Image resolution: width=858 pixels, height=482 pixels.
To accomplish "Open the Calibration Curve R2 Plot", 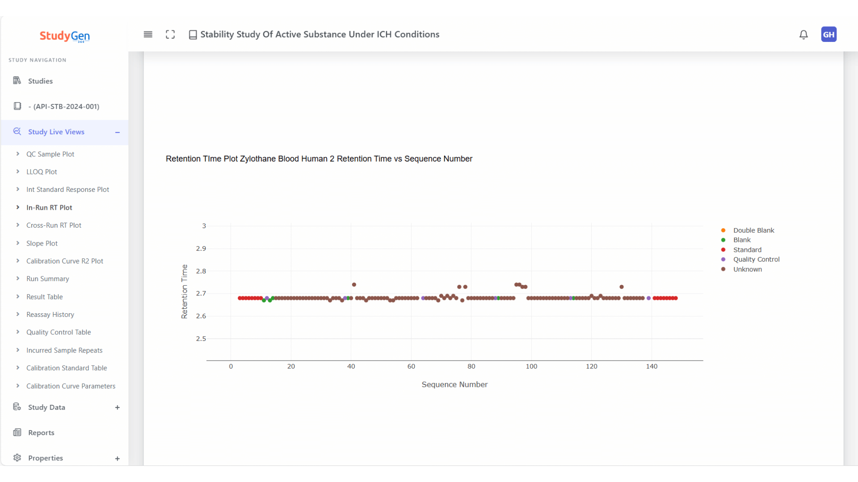I will tap(64, 261).
